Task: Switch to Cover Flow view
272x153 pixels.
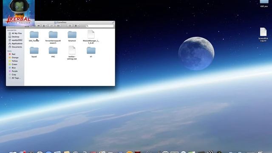Action: (39, 25)
